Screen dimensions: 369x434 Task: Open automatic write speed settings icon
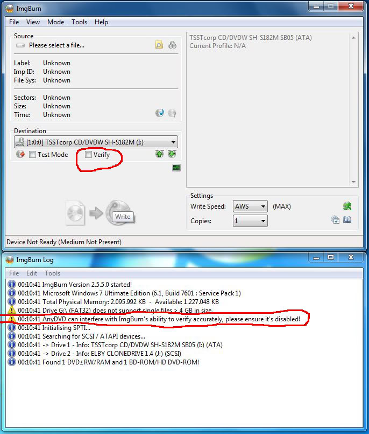(347, 206)
